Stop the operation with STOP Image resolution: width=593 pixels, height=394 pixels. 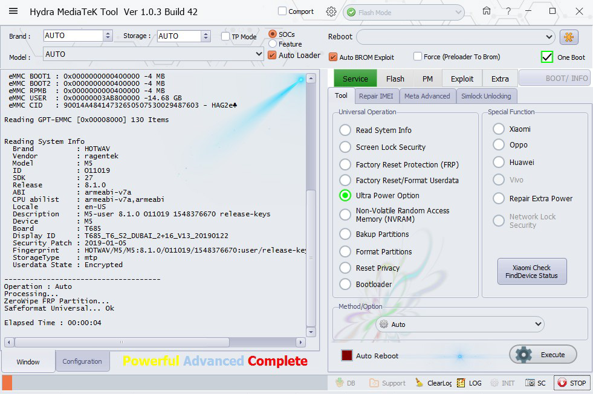(x=571, y=383)
